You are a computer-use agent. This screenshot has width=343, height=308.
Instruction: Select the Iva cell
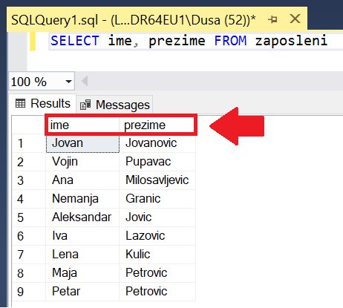click(x=82, y=236)
